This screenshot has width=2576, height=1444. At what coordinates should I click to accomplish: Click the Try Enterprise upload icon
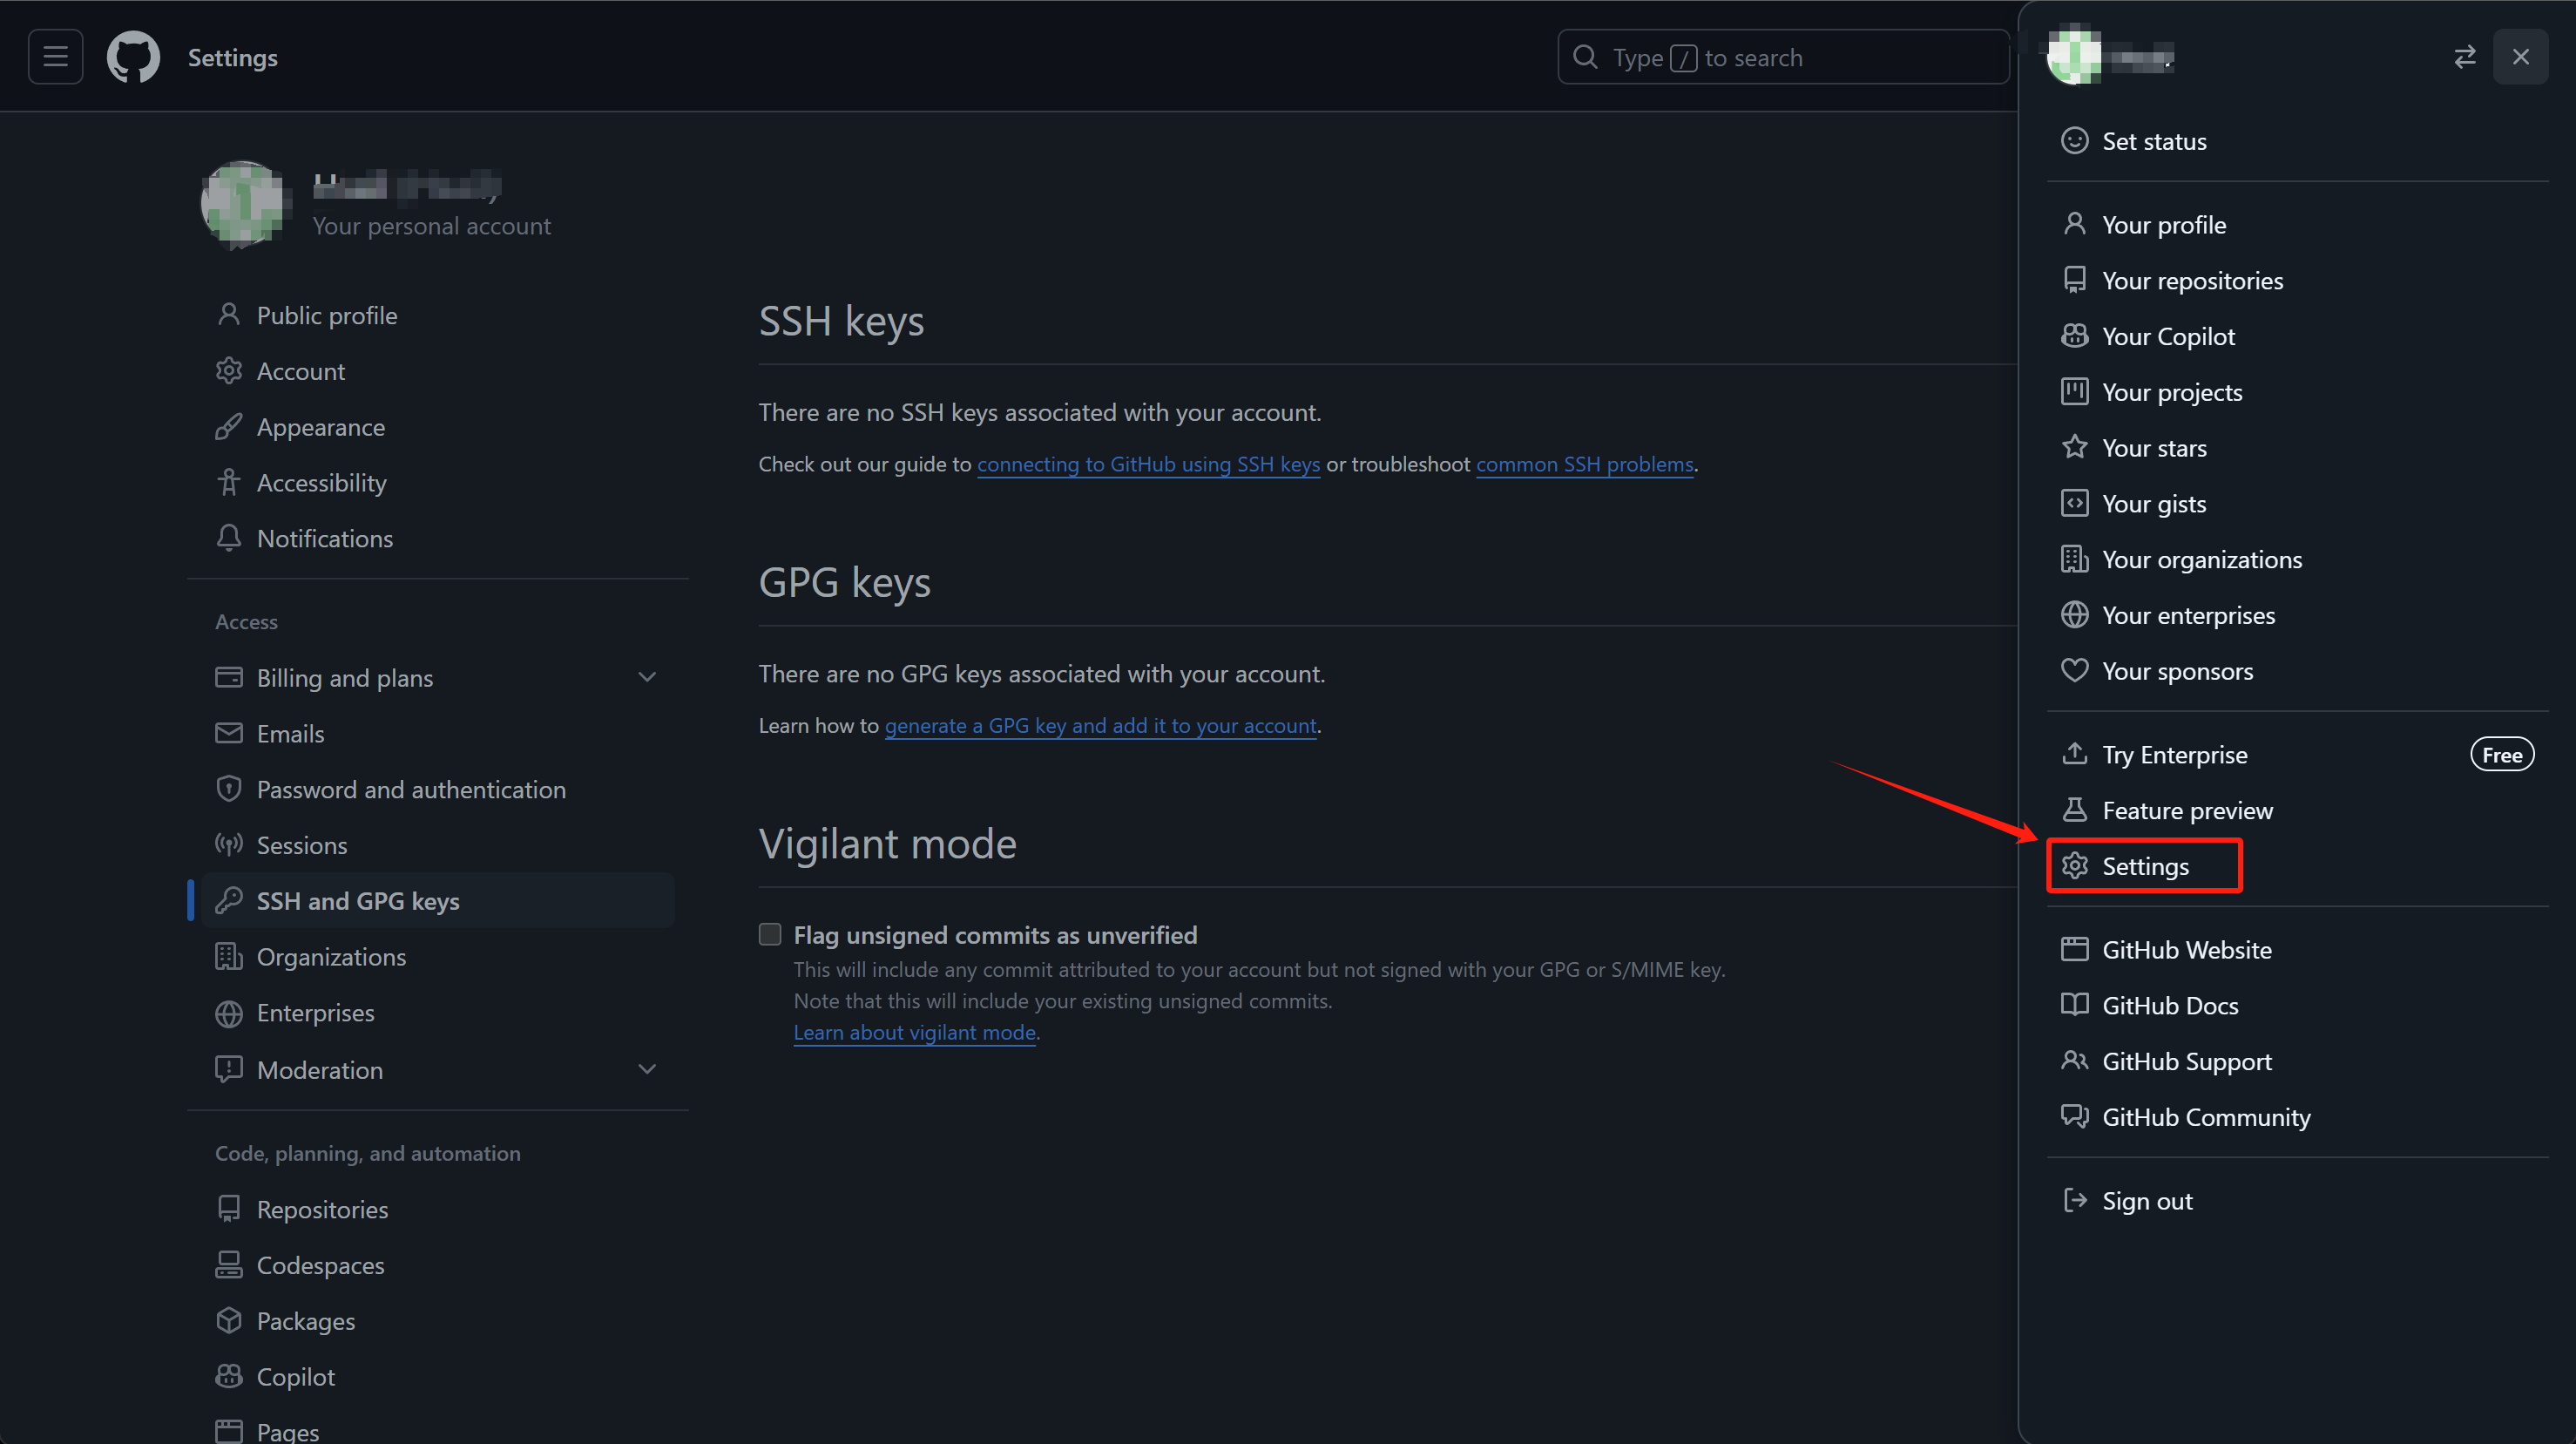tap(2074, 754)
